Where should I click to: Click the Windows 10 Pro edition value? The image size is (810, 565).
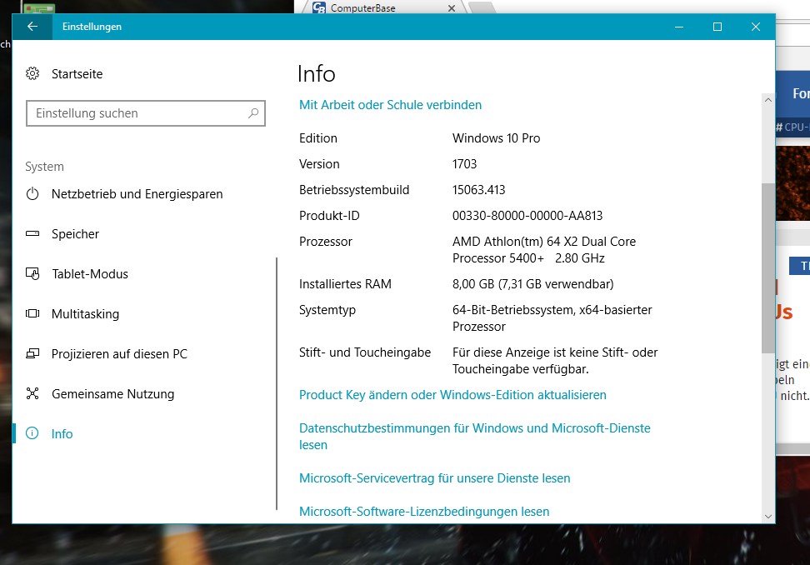pyautogui.click(x=496, y=138)
